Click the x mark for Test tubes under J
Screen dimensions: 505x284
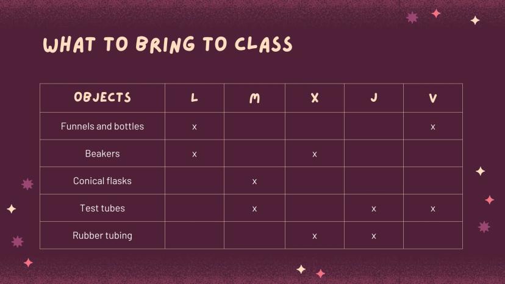[x=374, y=209]
